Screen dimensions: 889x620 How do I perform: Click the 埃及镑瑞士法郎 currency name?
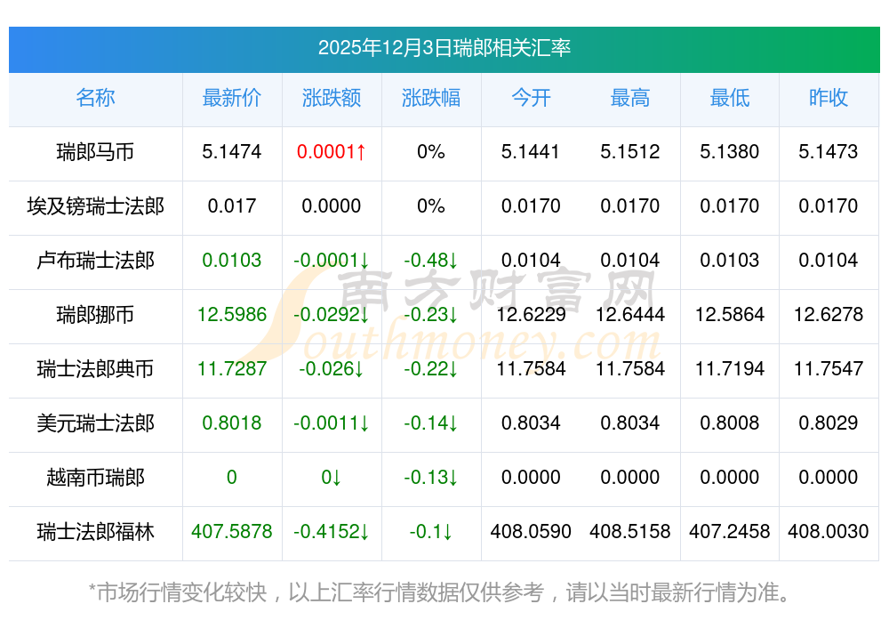[95, 206]
